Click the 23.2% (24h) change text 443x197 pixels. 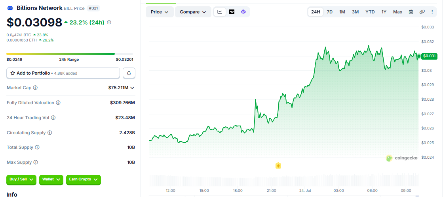(87, 22)
